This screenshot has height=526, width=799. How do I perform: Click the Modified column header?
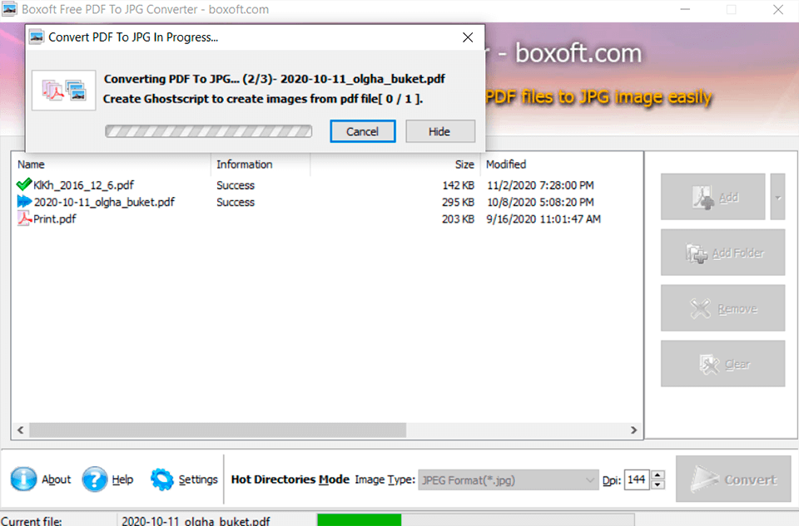[x=562, y=165]
